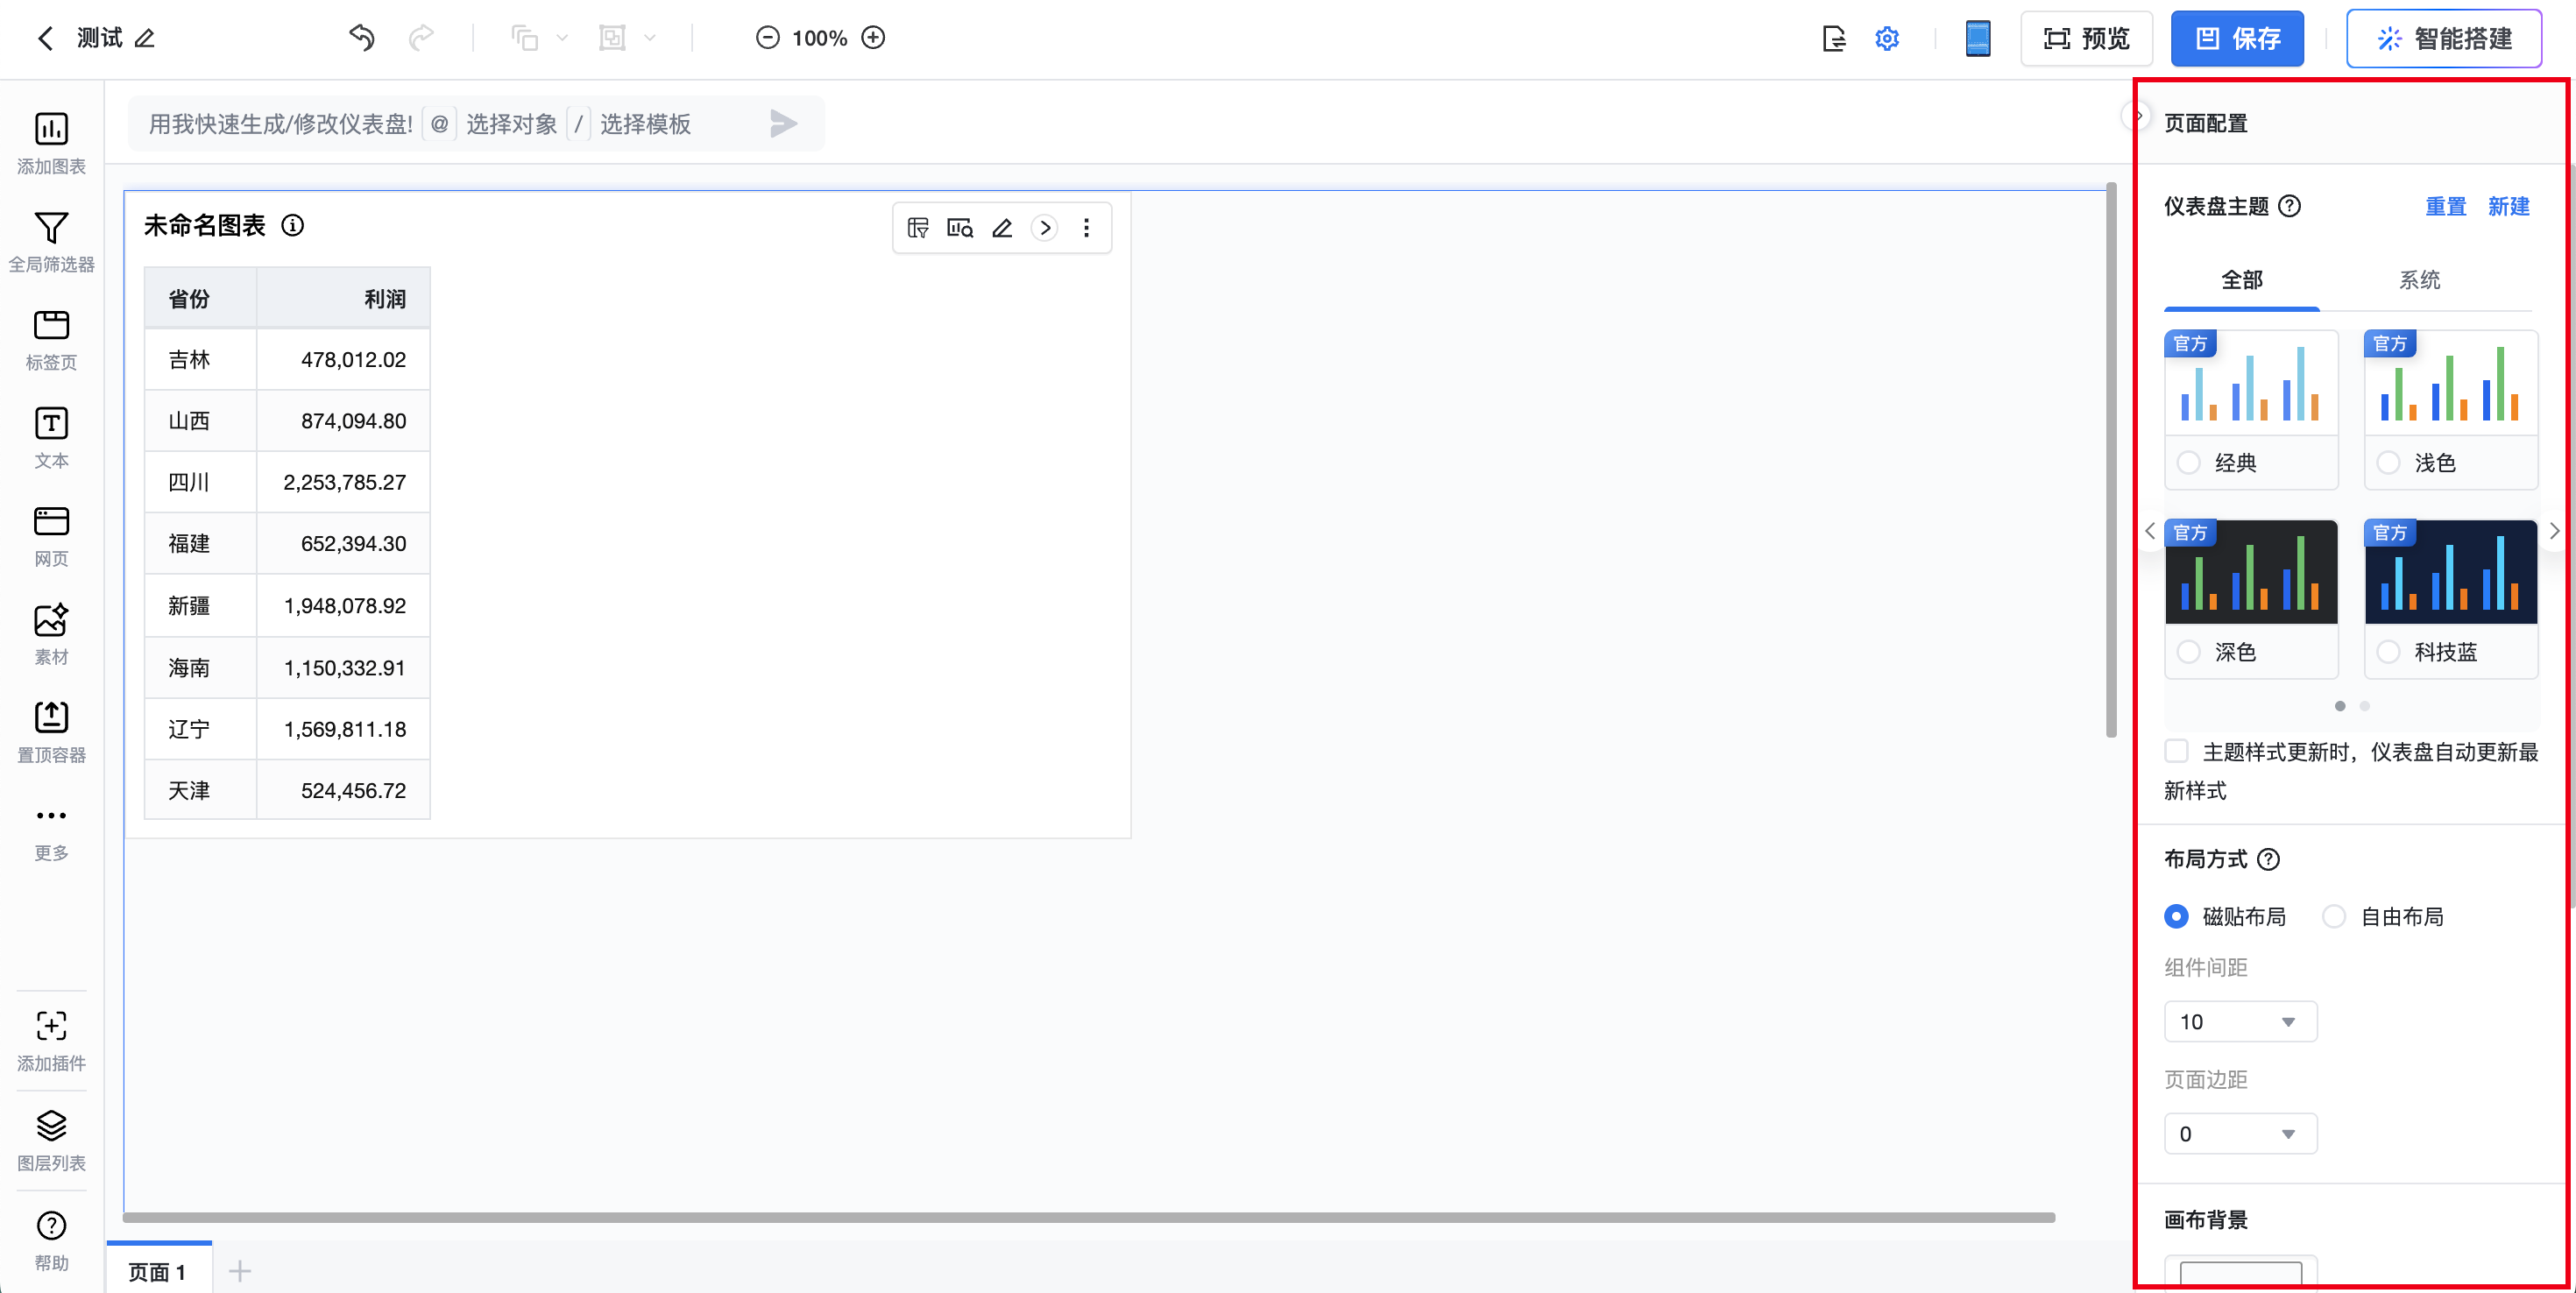Select the 深色 dark theme radio
Image resolution: width=2576 pixels, height=1293 pixels.
click(x=2188, y=652)
